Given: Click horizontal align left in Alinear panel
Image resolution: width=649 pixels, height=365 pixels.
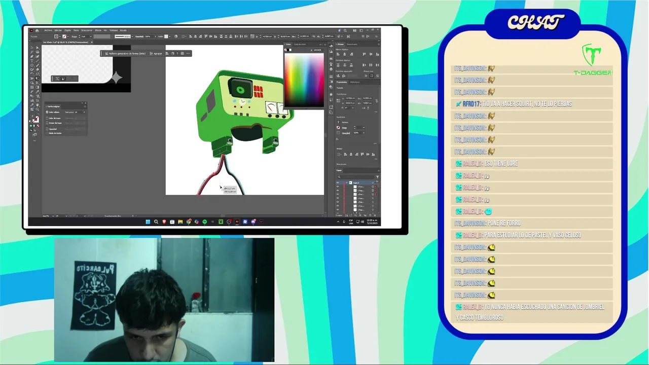Looking at the screenshot, I should tap(338, 54).
